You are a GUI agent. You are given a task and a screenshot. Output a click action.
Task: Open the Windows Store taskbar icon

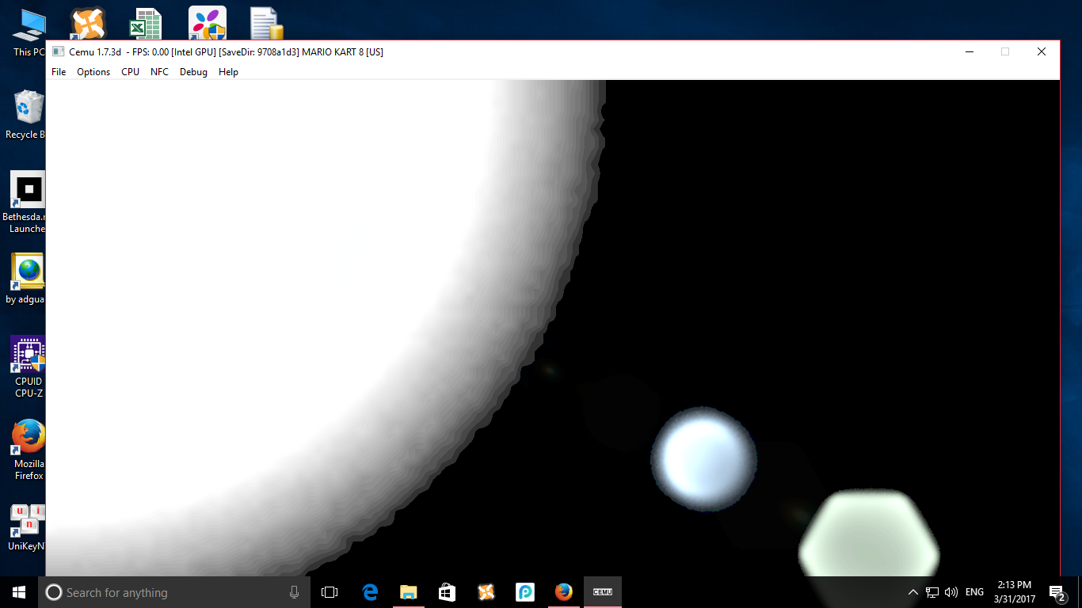(x=448, y=592)
